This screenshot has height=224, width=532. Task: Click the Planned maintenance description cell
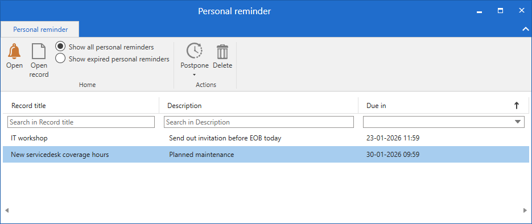tap(201, 155)
